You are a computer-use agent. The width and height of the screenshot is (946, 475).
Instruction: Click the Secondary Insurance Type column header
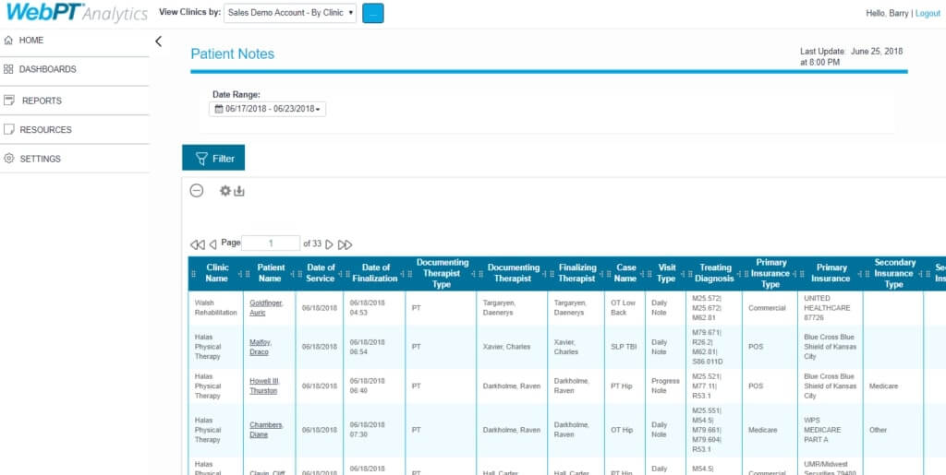coord(893,273)
